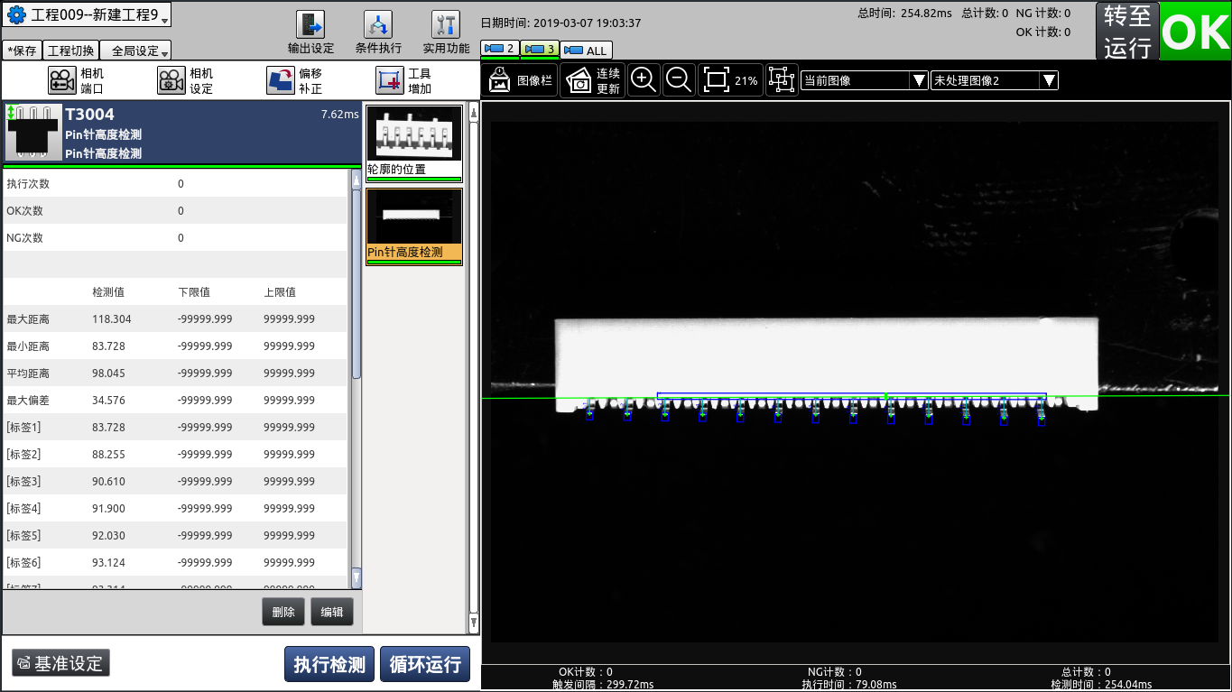
Task: Select the Pin针高度检测 tool thumbnail
Action: pyautogui.click(x=414, y=226)
